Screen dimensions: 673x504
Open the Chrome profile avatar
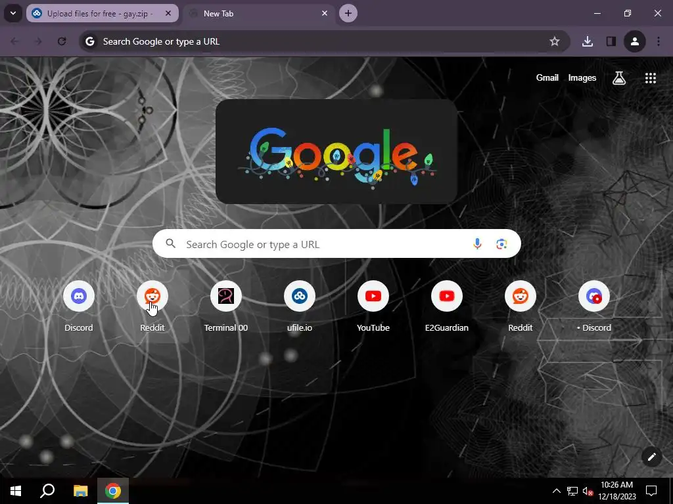click(x=635, y=41)
